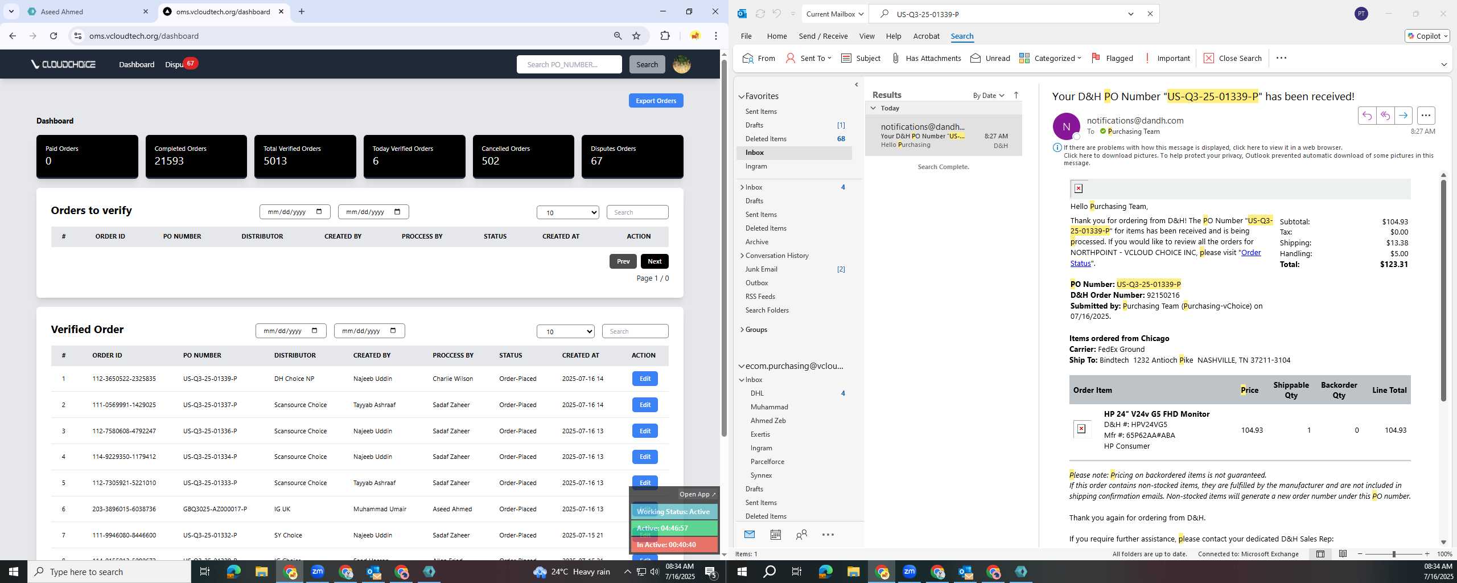Click the Outlook Send/Receive sync icon in title bar
This screenshot has width=1457, height=583.
[760, 14]
